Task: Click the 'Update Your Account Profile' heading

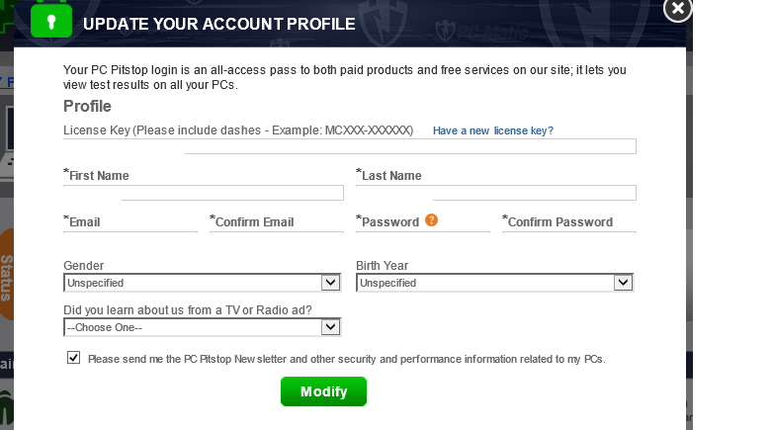Action: [x=218, y=23]
